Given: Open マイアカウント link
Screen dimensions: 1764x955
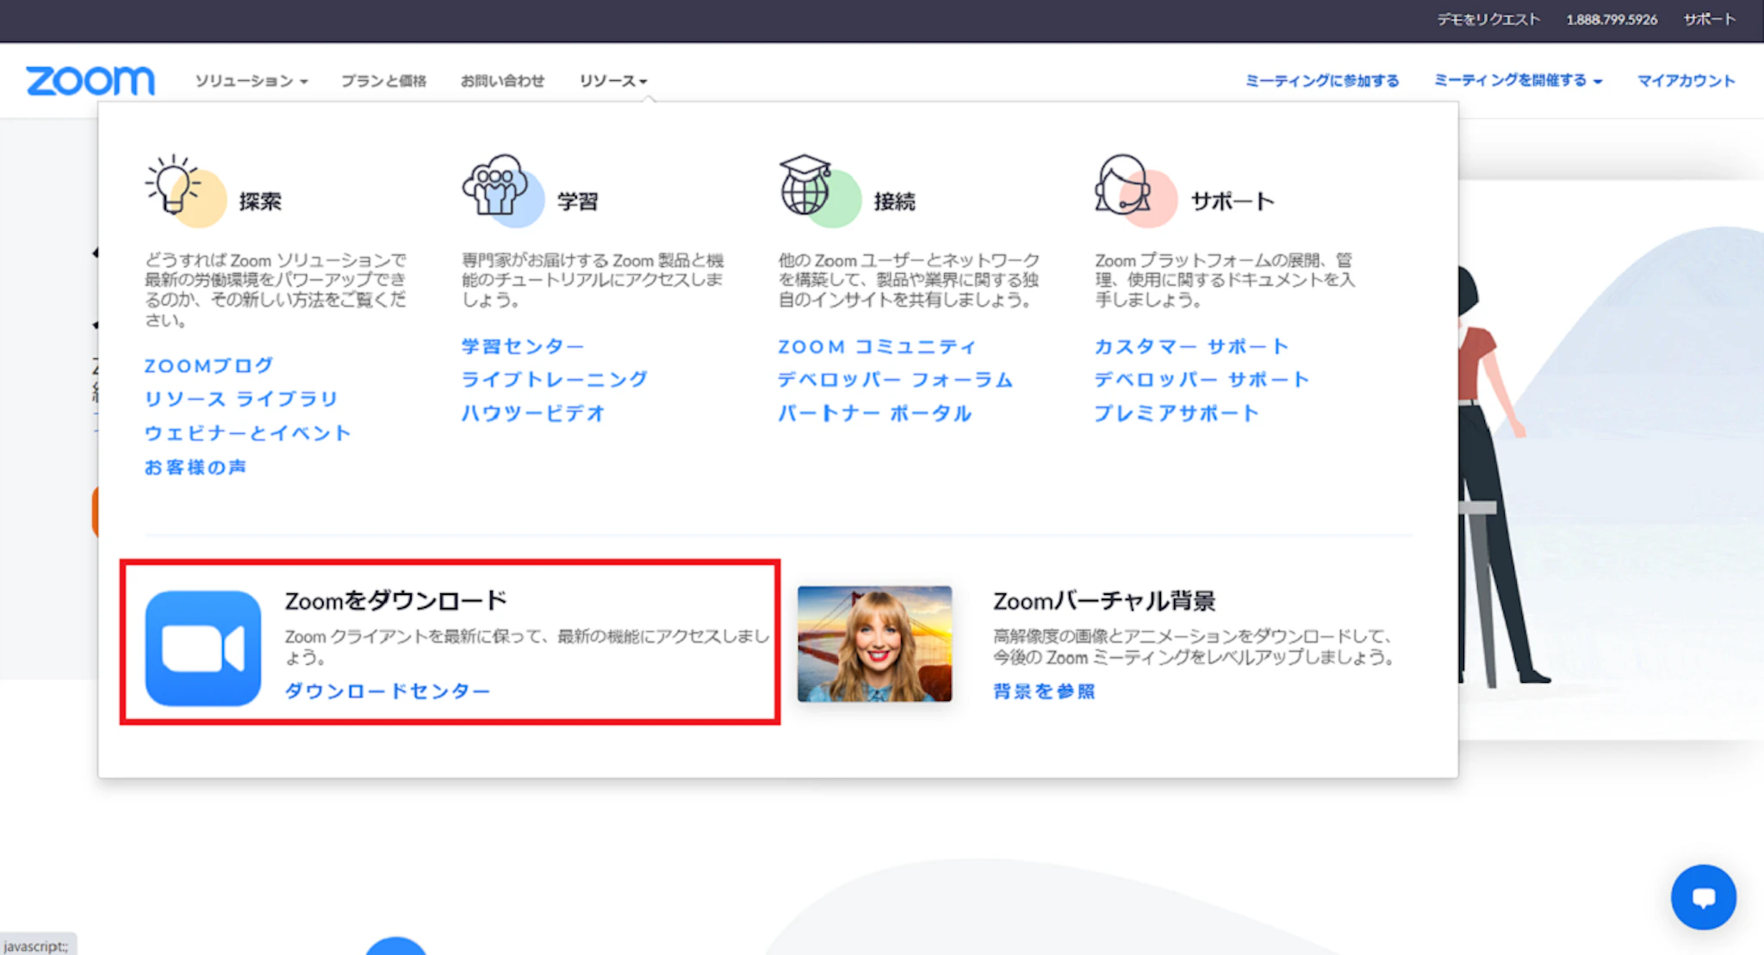Looking at the screenshot, I should [x=1686, y=80].
